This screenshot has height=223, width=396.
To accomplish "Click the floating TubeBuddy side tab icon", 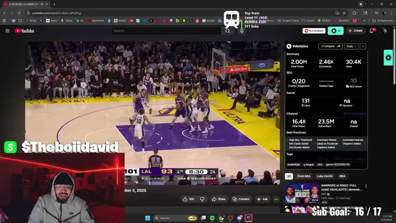I will click(388, 58).
